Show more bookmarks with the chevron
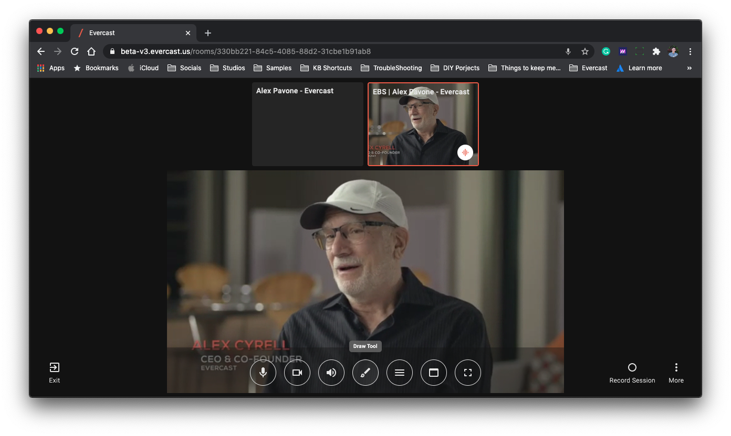This screenshot has width=731, height=436. point(690,68)
